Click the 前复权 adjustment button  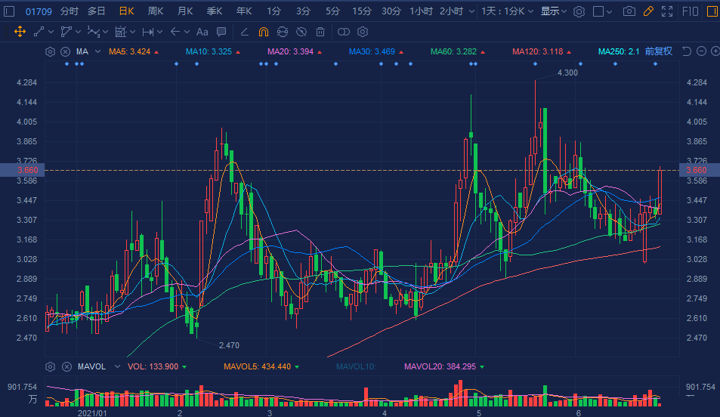pos(659,51)
